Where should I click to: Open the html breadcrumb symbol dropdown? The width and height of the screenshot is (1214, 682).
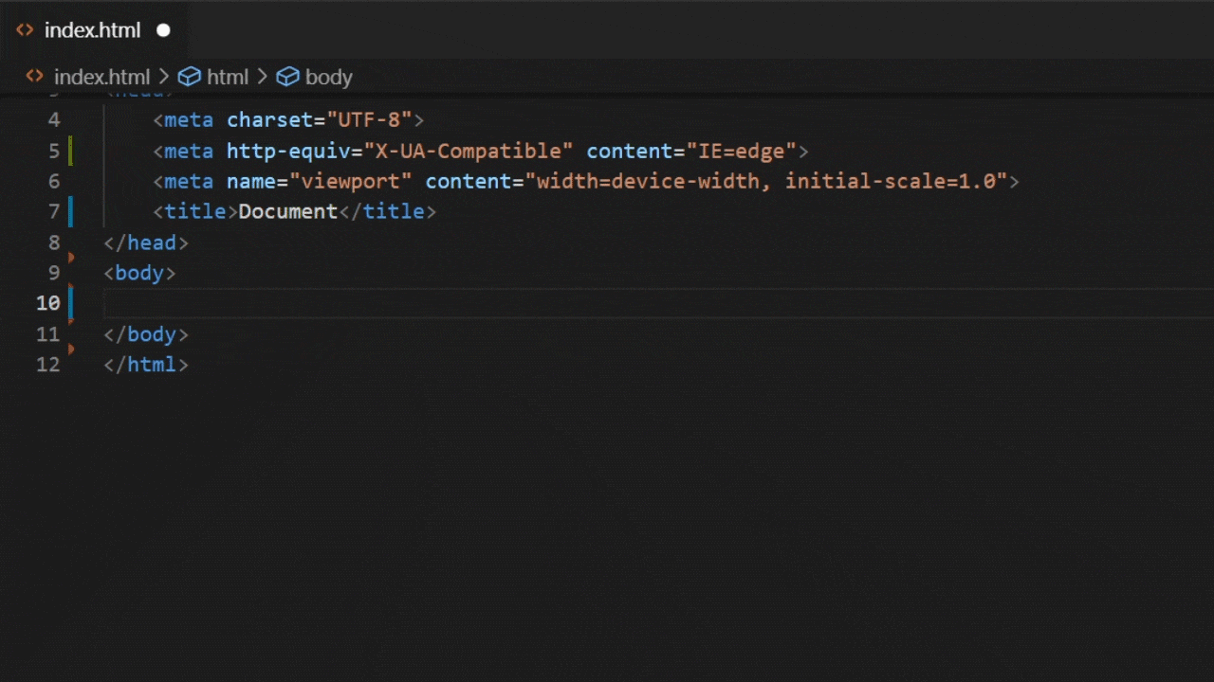click(x=228, y=77)
